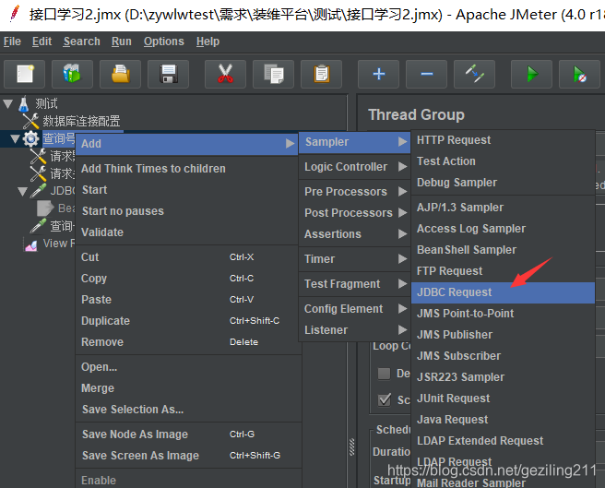605x488 pixels.
Task: Click Start no pauses toolbar icon
Action: point(579,74)
